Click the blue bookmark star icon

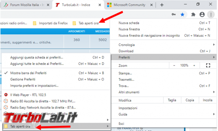point(182,14)
